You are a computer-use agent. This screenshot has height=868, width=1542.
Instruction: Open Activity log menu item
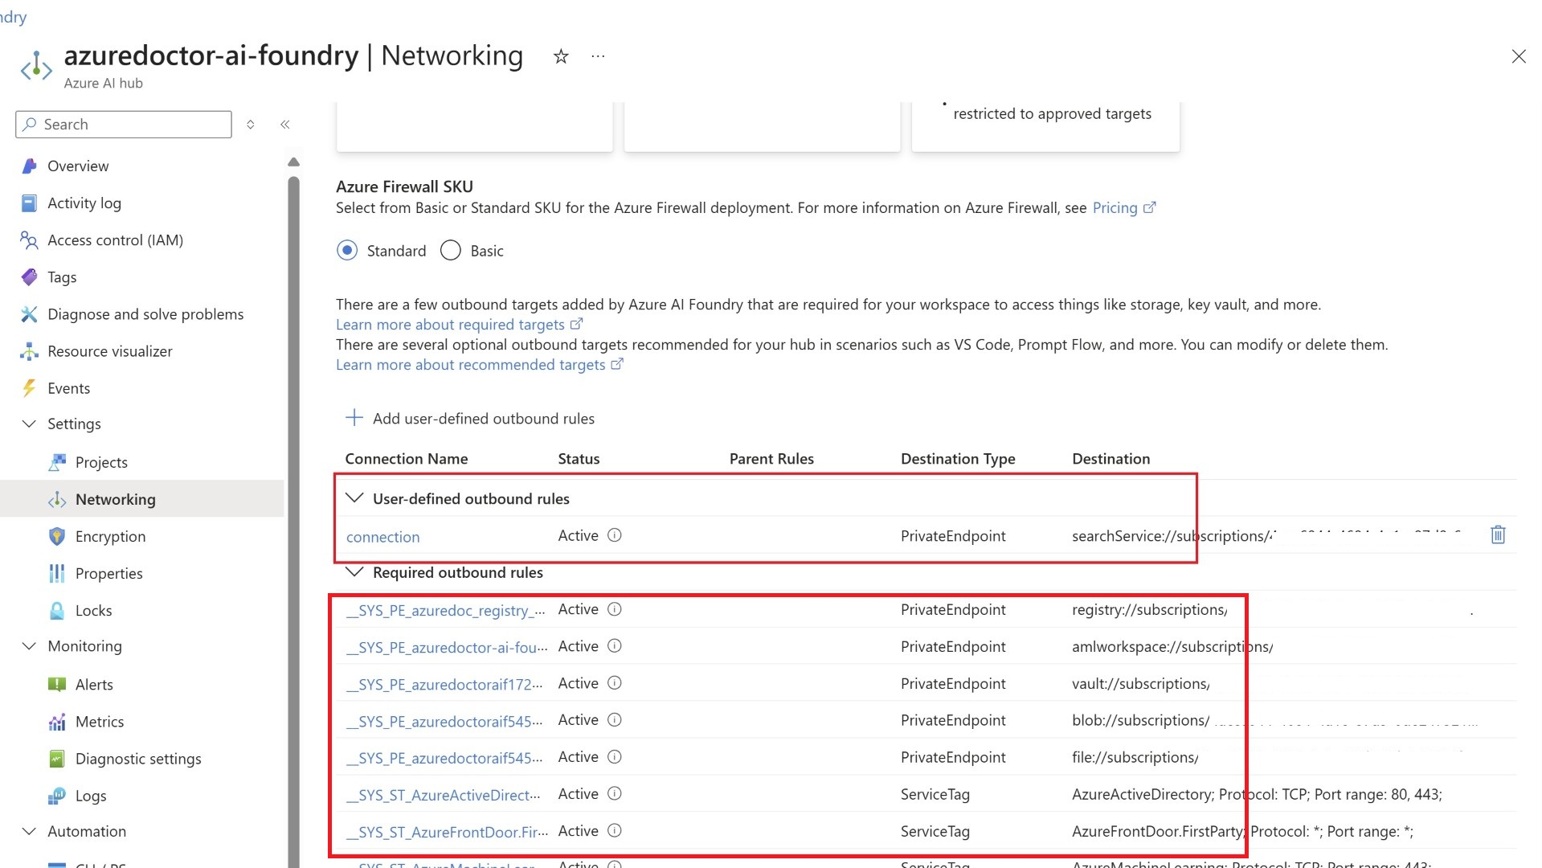point(84,203)
